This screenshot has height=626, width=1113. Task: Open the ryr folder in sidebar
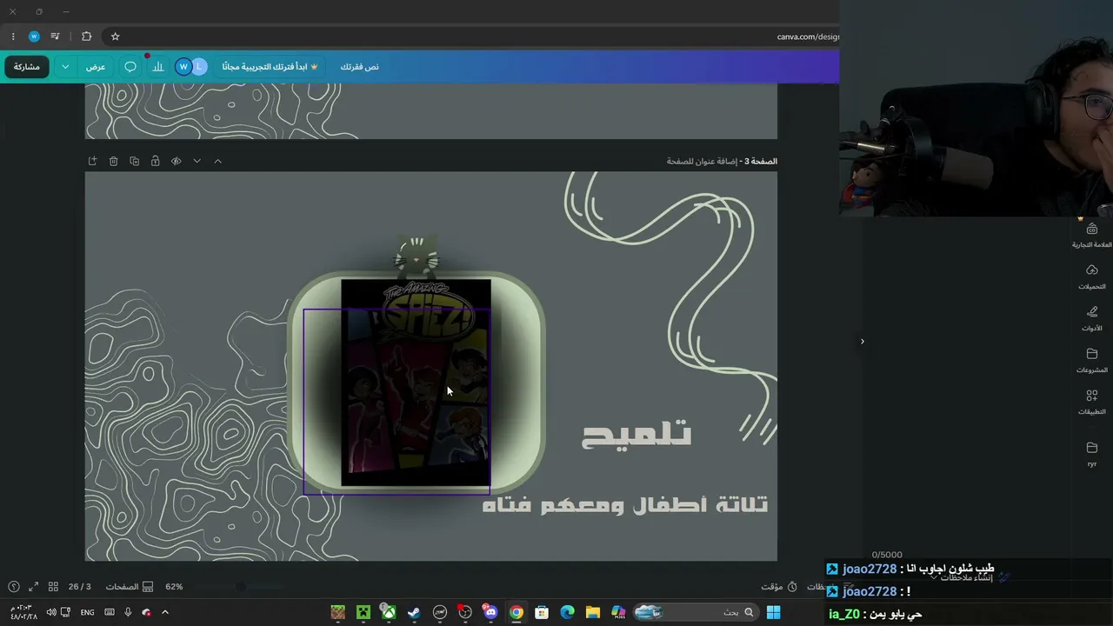pyautogui.click(x=1092, y=454)
